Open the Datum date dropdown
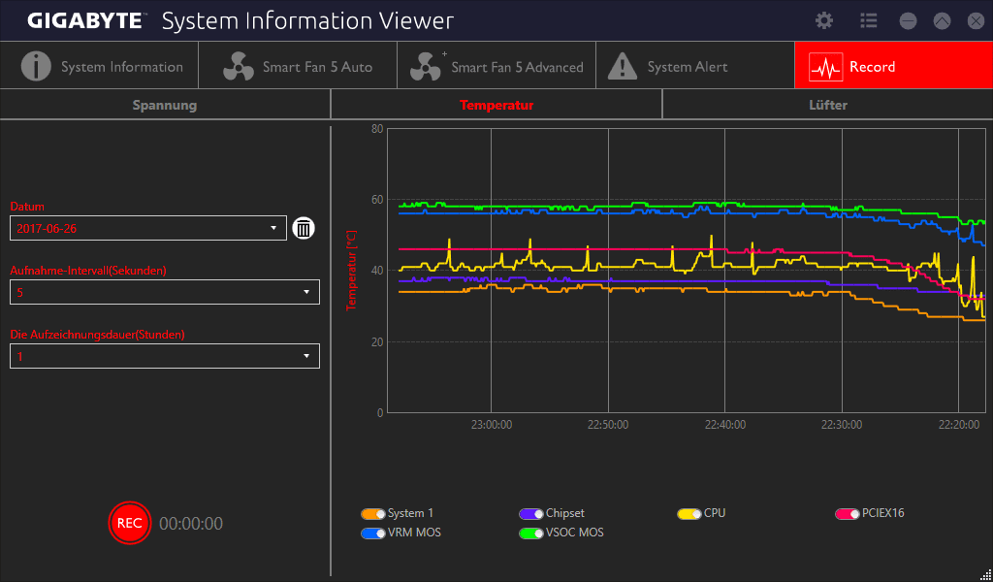This screenshot has height=582, width=993. coord(148,228)
